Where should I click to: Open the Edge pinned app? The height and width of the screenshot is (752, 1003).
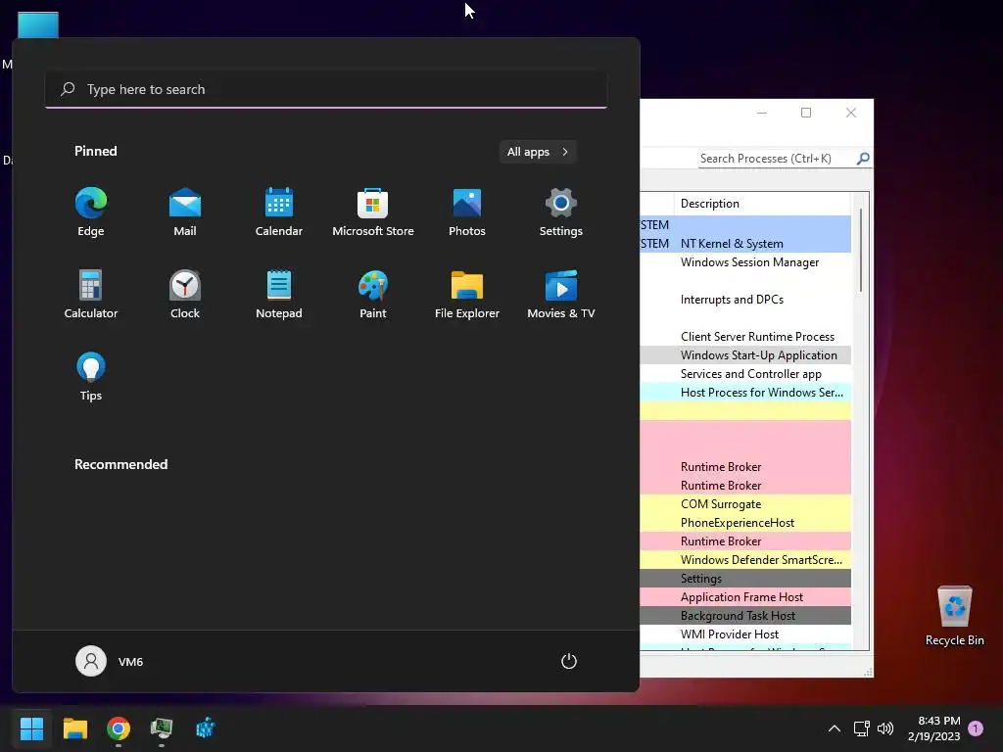pos(91,212)
